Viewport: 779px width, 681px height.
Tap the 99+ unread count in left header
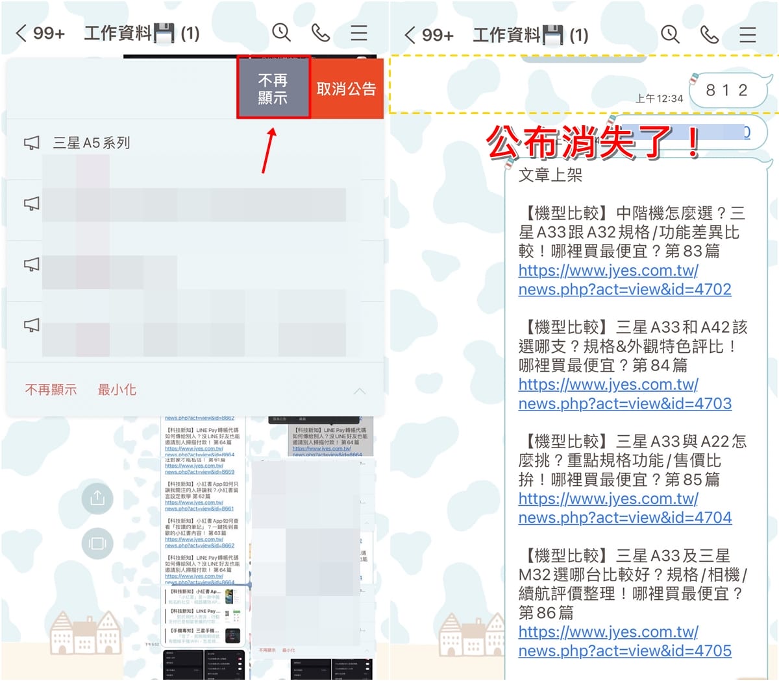coord(49,33)
